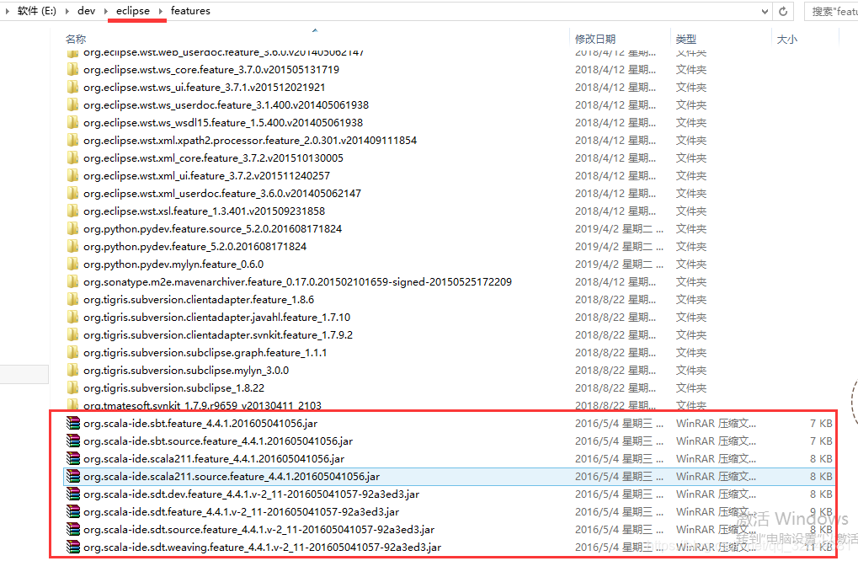The width and height of the screenshot is (858, 561).
Task: Click date 2018/8/22 of subclipse.graph.feature row
Action: click(x=615, y=352)
